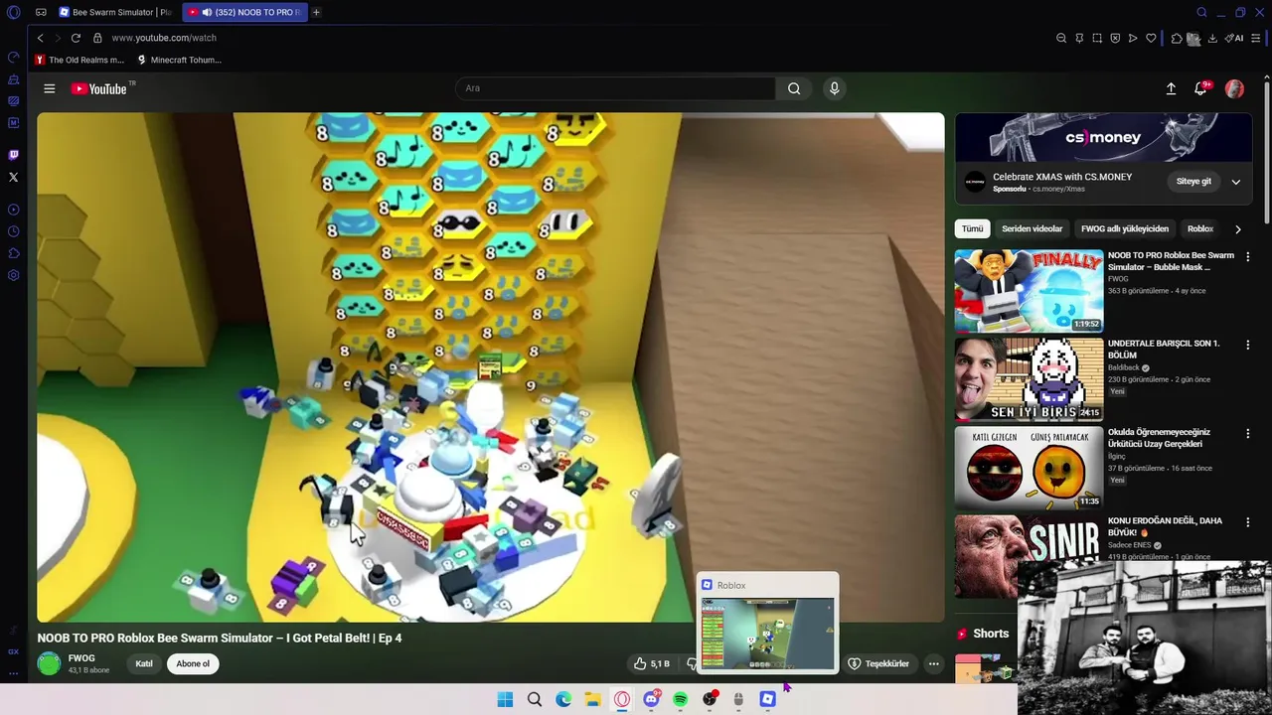Expand the CS.MONEY ad chevron
The height and width of the screenshot is (715, 1272).
point(1235,182)
